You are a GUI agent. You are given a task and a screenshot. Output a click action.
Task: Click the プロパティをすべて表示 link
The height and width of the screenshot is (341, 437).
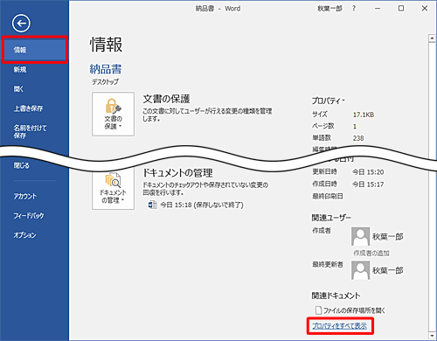point(340,325)
